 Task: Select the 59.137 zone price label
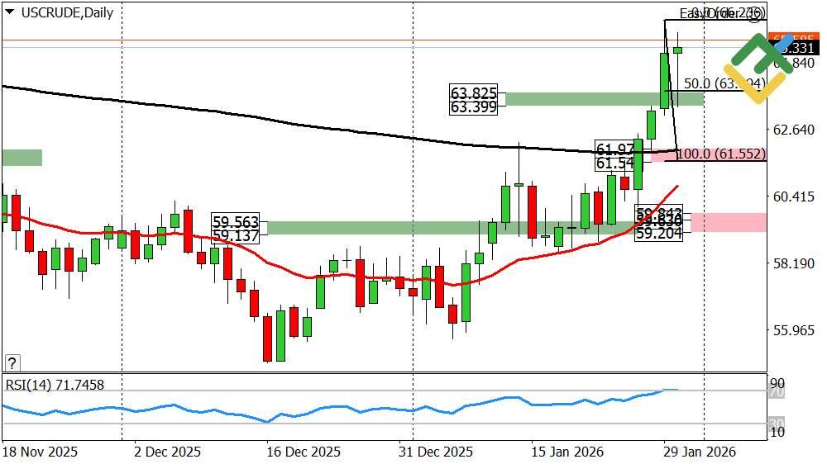click(x=236, y=235)
